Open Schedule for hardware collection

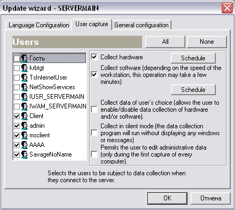tap(193, 58)
